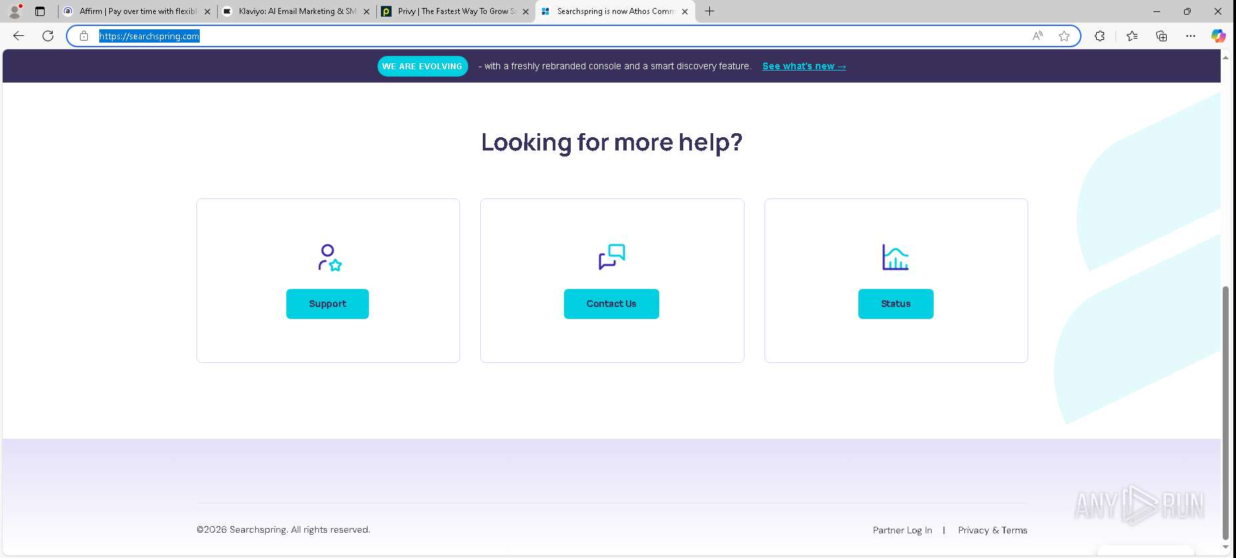This screenshot has width=1236, height=558.
Task: Restore down the browser window
Action: 1187,11
